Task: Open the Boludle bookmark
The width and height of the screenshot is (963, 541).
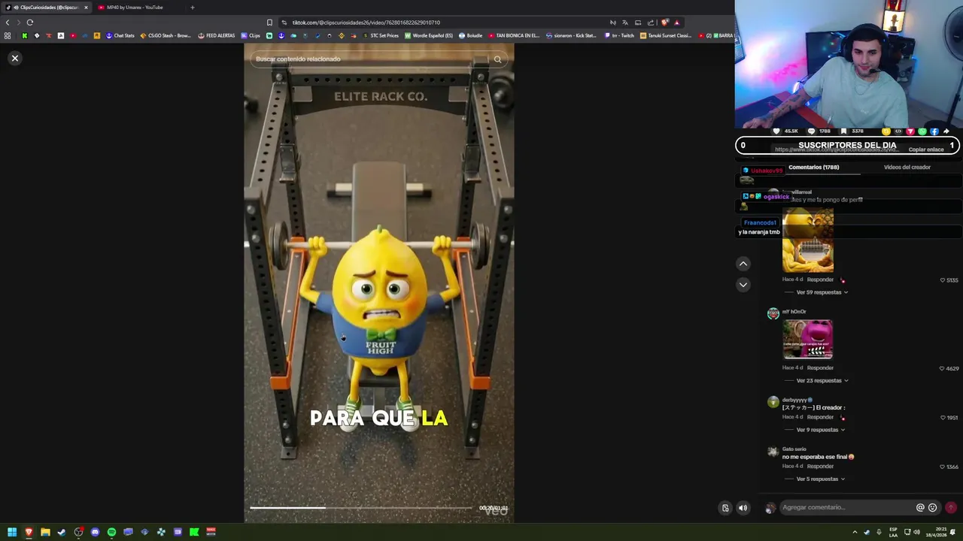Action: click(471, 35)
